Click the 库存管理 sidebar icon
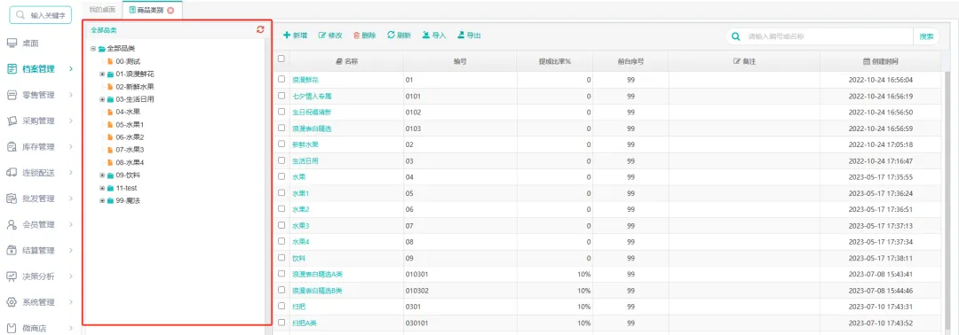Image resolution: width=959 pixels, height=335 pixels. pyautogui.click(x=11, y=147)
